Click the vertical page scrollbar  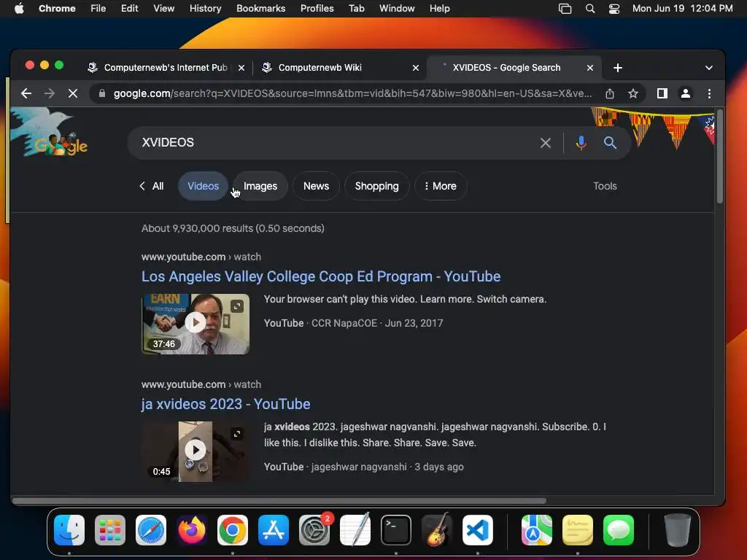pos(719,157)
